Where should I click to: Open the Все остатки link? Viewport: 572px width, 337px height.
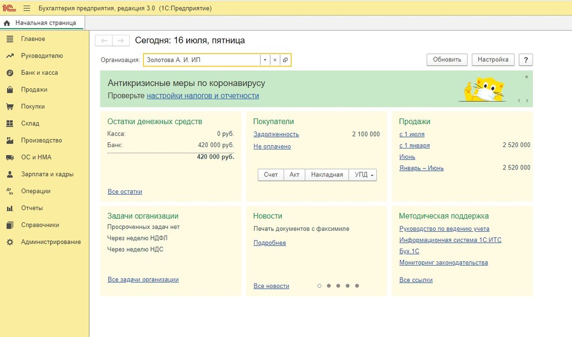[x=125, y=192]
